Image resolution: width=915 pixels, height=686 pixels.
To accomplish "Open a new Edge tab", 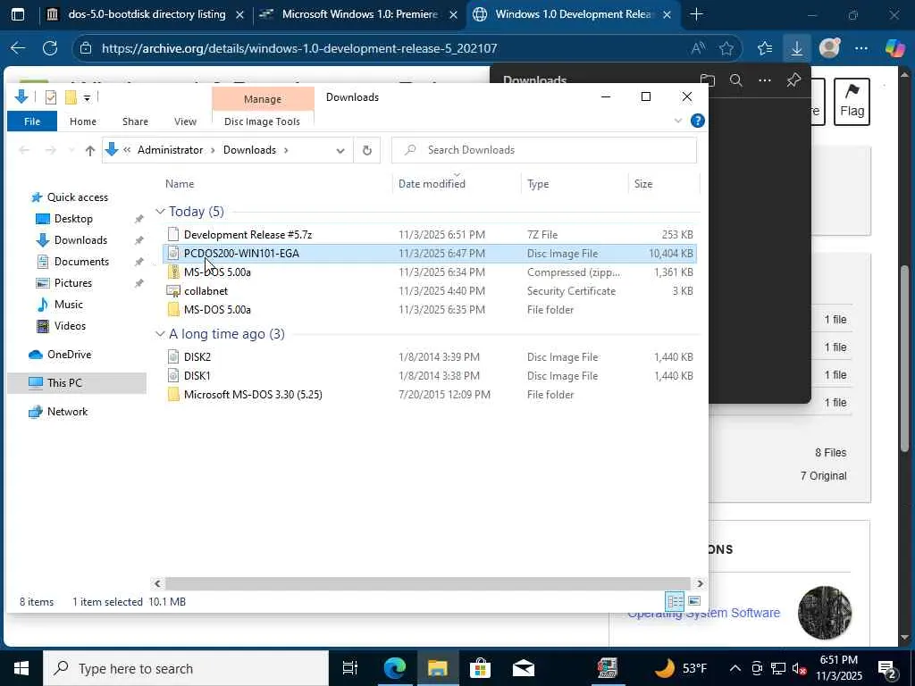I will (x=696, y=14).
